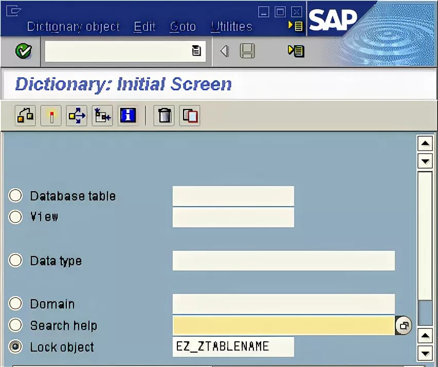Minimize the SAP window
Viewport: 438px width, 367px height.
coord(264,12)
